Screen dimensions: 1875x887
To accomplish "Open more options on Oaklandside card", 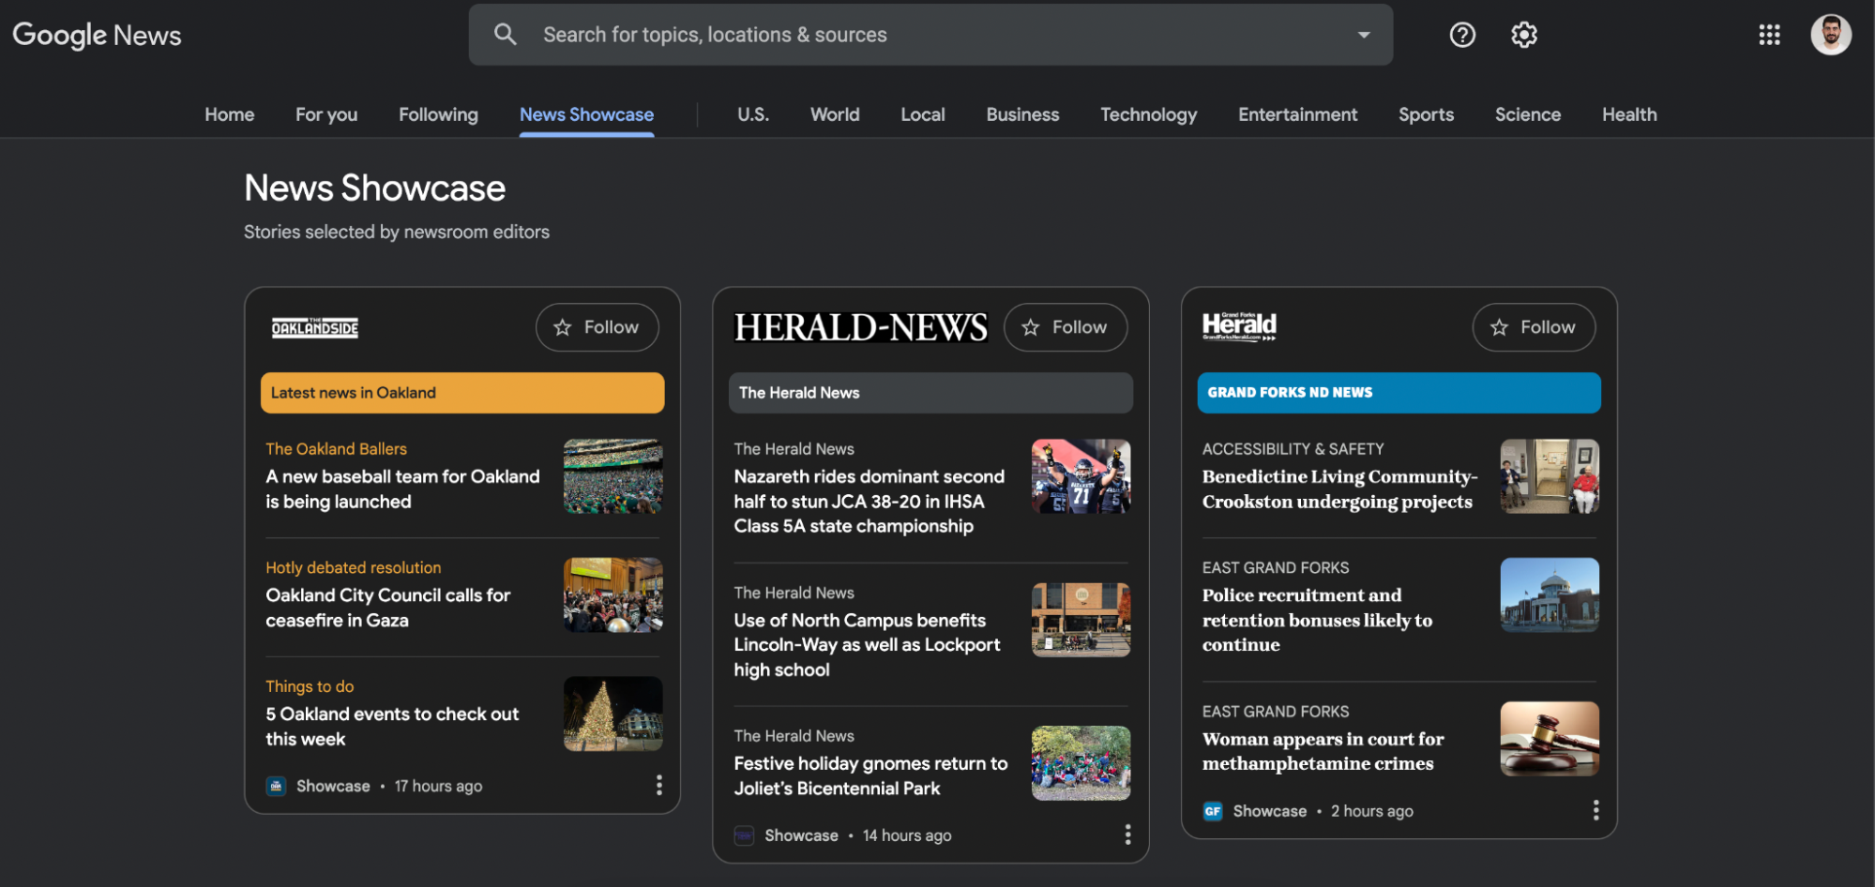I will (x=658, y=785).
